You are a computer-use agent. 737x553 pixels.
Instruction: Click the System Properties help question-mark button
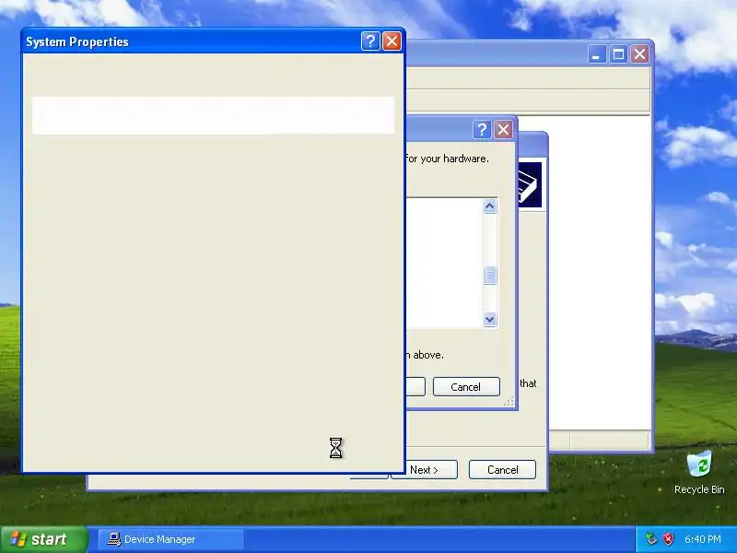pos(370,41)
